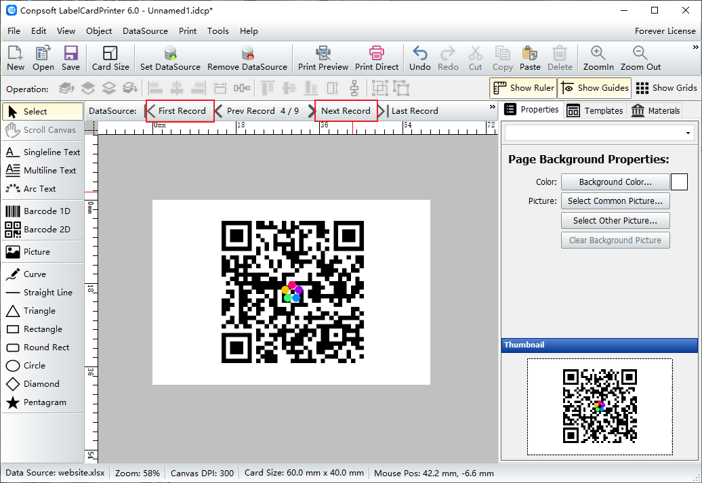Choose the Singleline Text tool

click(x=43, y=152)
